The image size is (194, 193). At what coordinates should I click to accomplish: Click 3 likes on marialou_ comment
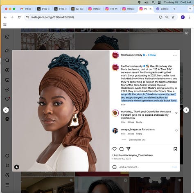click(131, 122)
